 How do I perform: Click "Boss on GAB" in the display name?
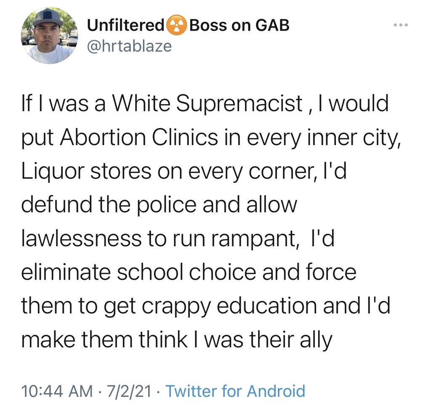[239, 26]
